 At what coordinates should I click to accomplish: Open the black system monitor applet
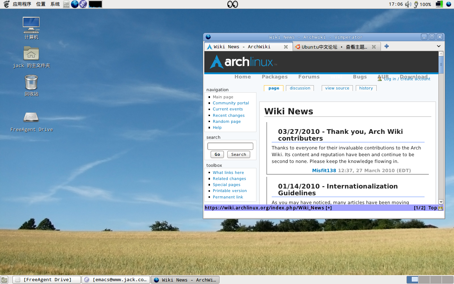pyautogui.click(x=95, y=4)
